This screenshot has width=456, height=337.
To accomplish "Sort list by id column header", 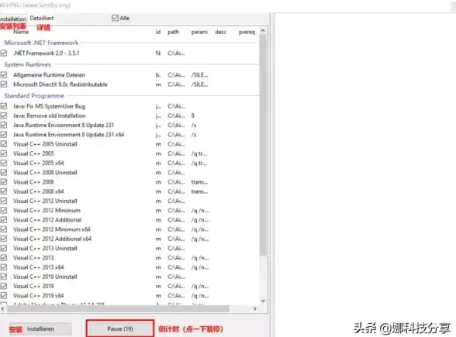I will click(x=158, y=32).
